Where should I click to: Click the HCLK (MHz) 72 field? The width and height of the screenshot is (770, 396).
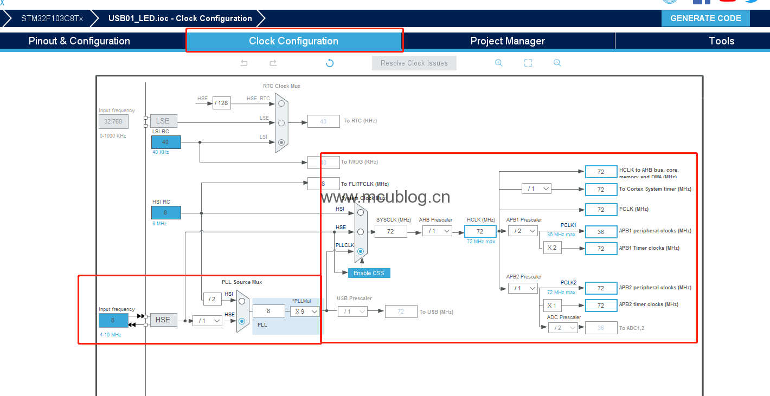480,231
